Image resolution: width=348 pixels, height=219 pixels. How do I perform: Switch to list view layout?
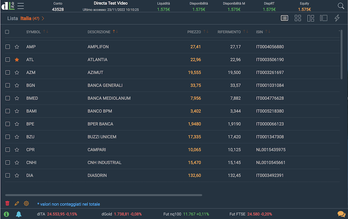(284, 18)
